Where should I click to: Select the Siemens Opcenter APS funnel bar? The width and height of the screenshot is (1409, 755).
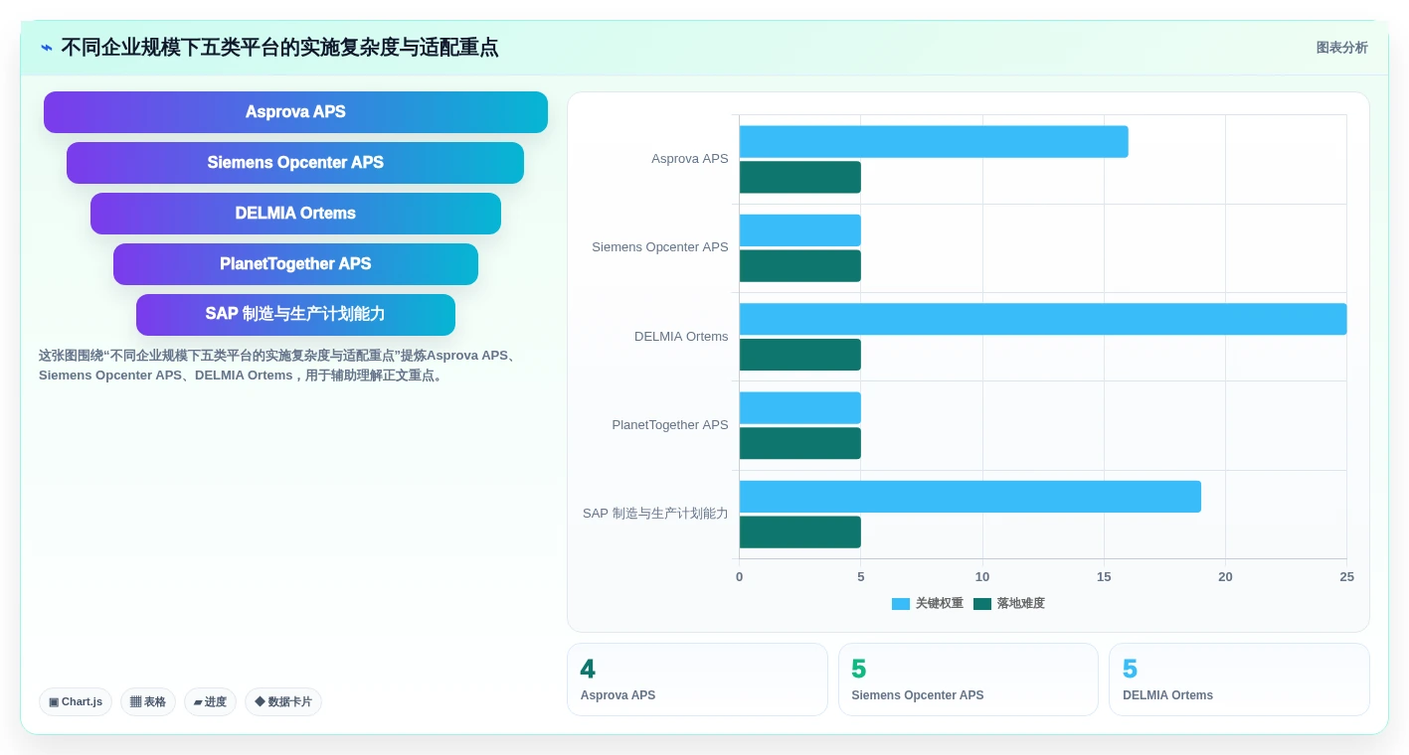(x=295, y=163)
